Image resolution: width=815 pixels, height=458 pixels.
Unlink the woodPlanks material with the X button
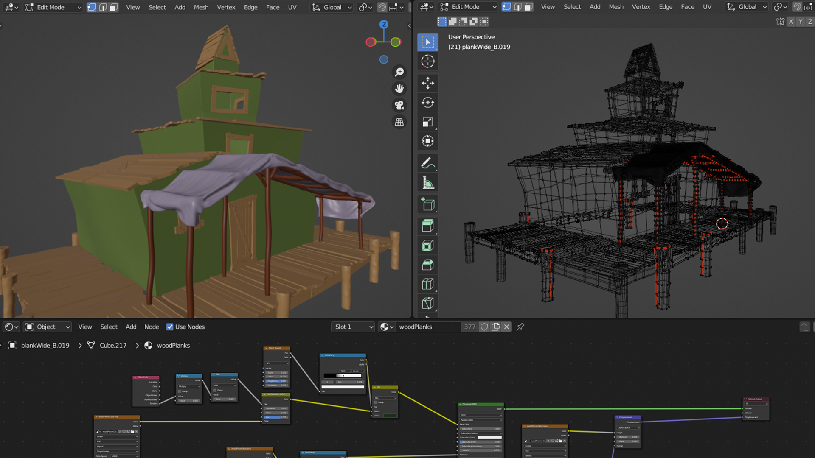506,327
